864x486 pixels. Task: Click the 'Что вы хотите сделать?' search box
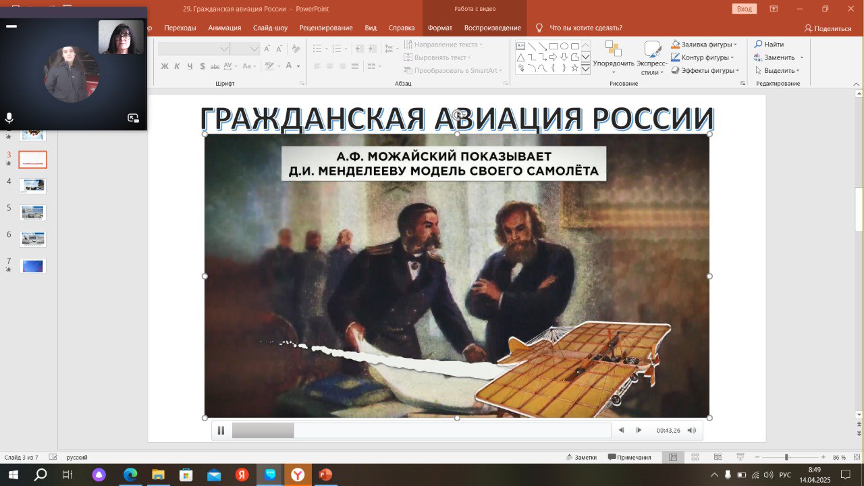point(586,28)
